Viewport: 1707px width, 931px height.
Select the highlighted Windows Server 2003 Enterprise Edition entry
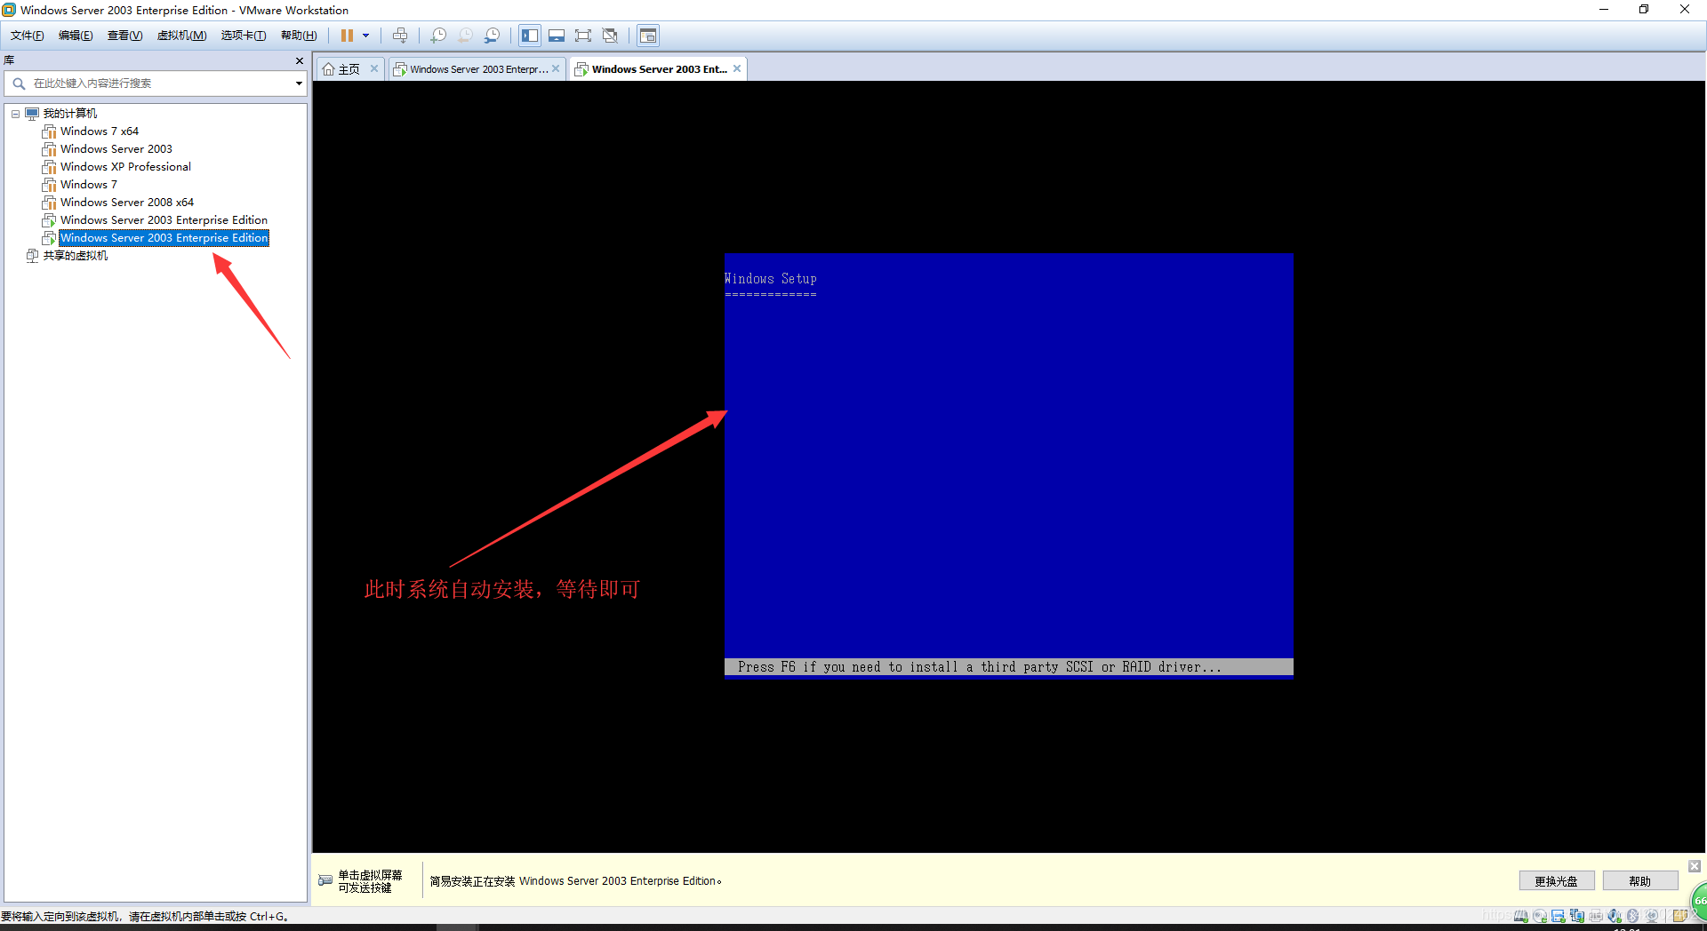(x=164, y=238)
